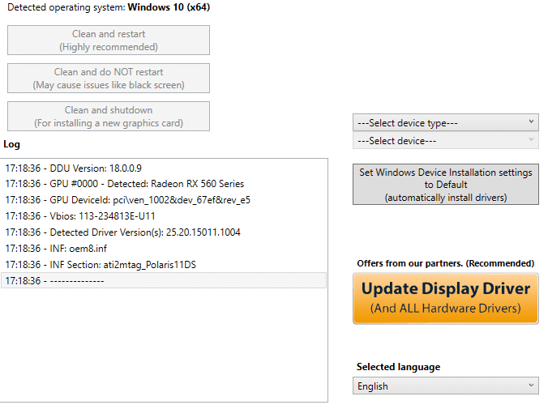This screenshot has width=548, height=405.
Task: Select the Vbios log line
Action: [x=164, y=216]
